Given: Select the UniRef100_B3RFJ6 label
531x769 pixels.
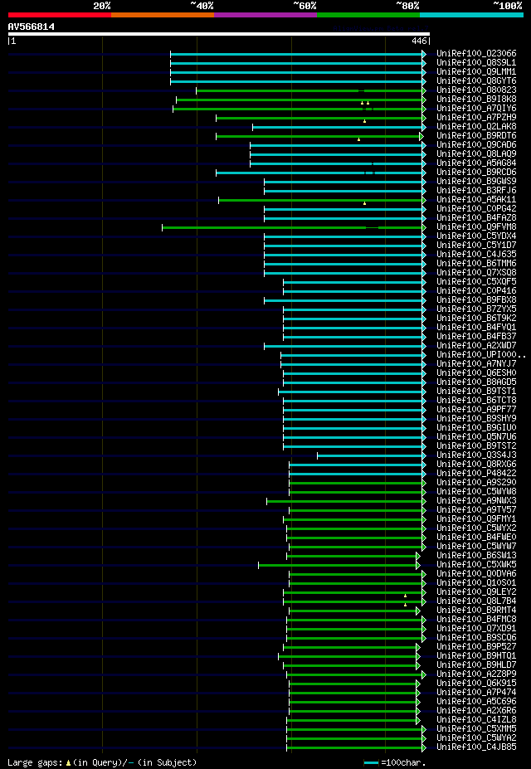Looking at the screenshot, I should [x=476, y=190].
